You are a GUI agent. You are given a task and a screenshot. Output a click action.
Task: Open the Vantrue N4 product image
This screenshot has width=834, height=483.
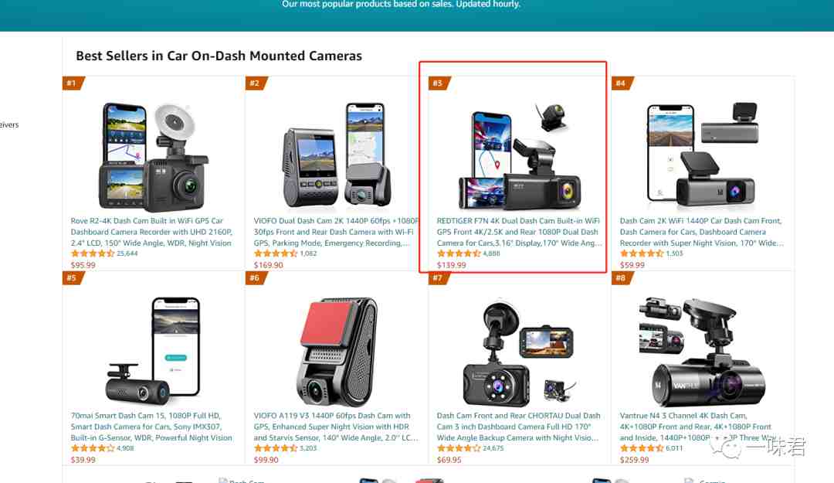(x=702, y=352)
